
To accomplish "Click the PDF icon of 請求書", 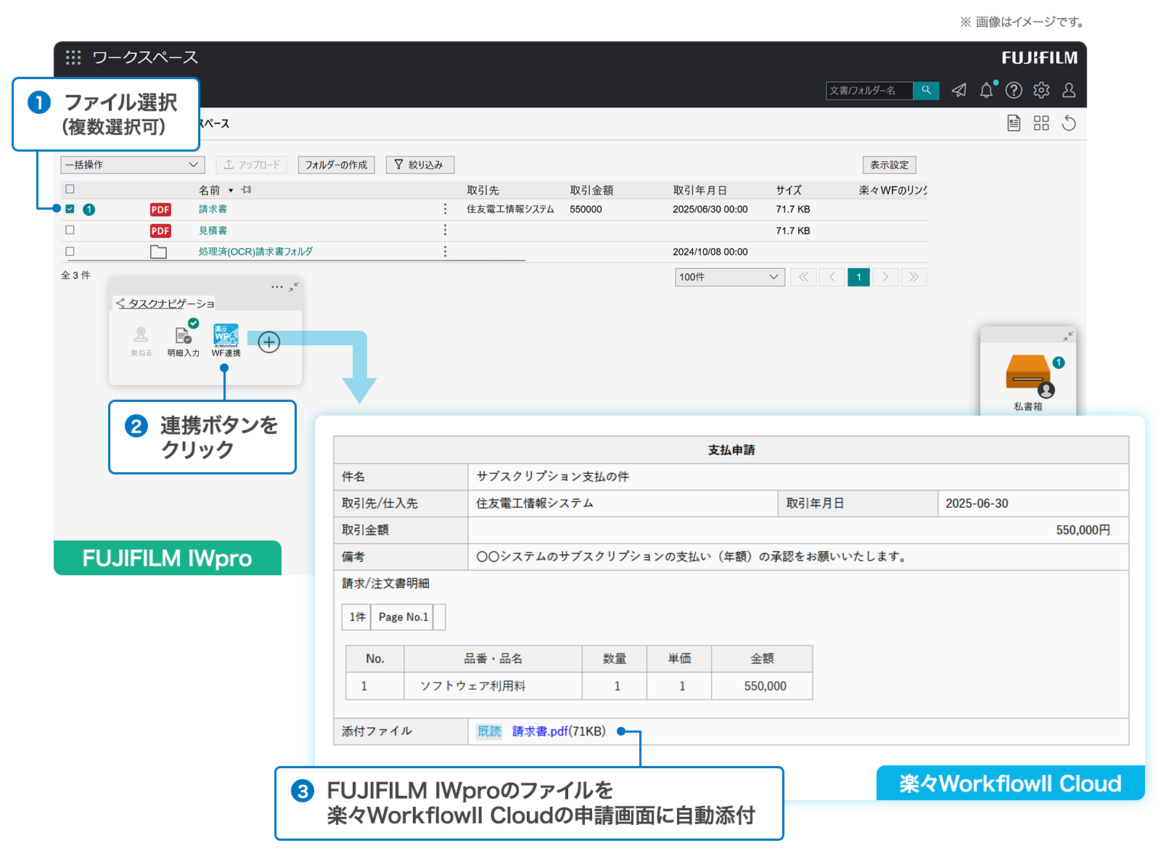I will click(160, 210).
